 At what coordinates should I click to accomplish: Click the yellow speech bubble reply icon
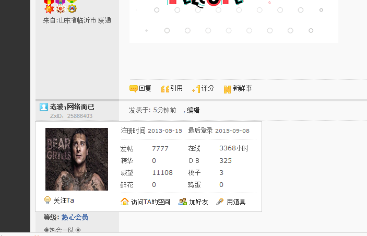click(134, 89)
